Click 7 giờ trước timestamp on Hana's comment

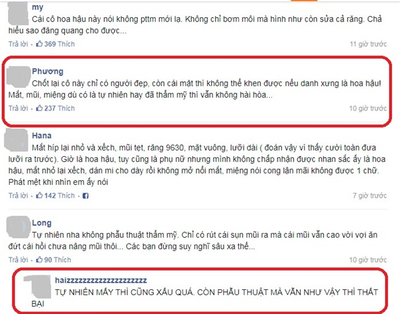pyautogui.click(x=370, y=195)
